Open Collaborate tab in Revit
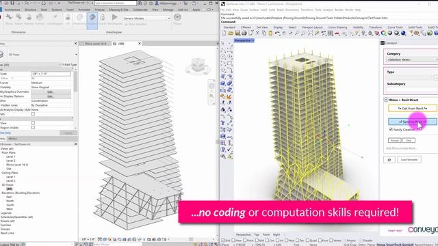Image resolution: width=438 pixels, height=246 pixels. click(x=140, y=10)
